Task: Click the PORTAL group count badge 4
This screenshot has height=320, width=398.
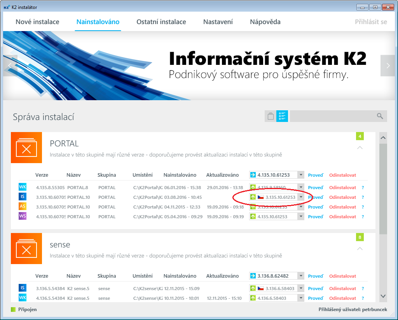Action: click(360, 136)
